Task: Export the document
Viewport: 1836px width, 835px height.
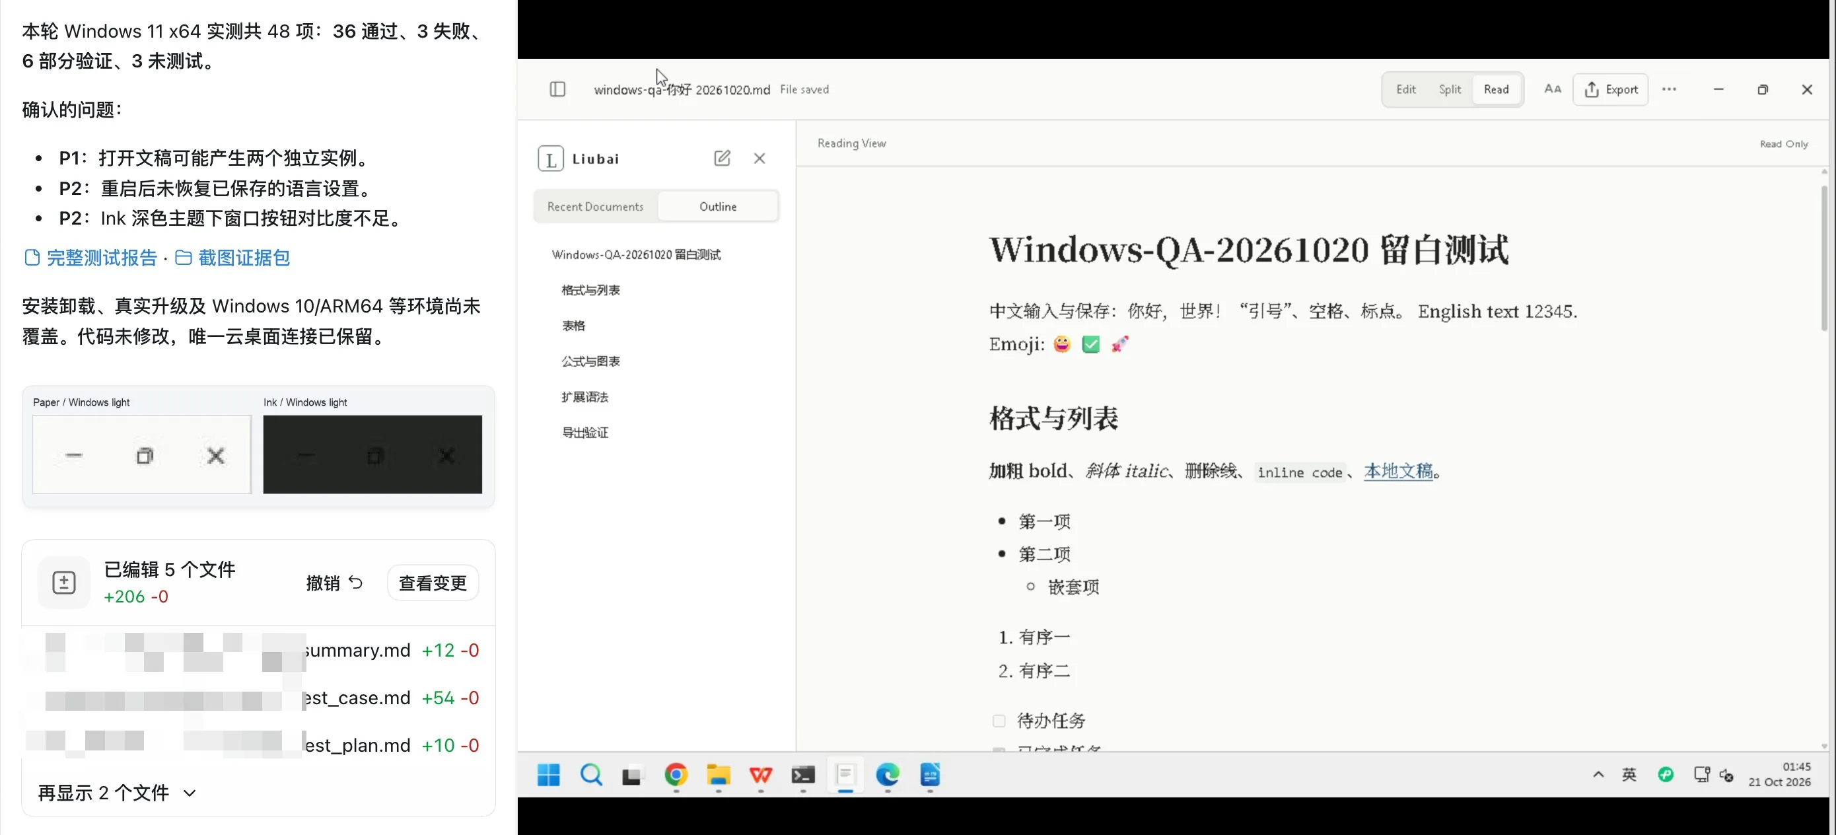Action: click(x=1611, y=89)
